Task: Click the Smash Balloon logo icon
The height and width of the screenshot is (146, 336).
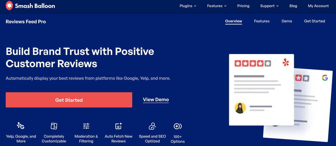Action: pos(9,6)
